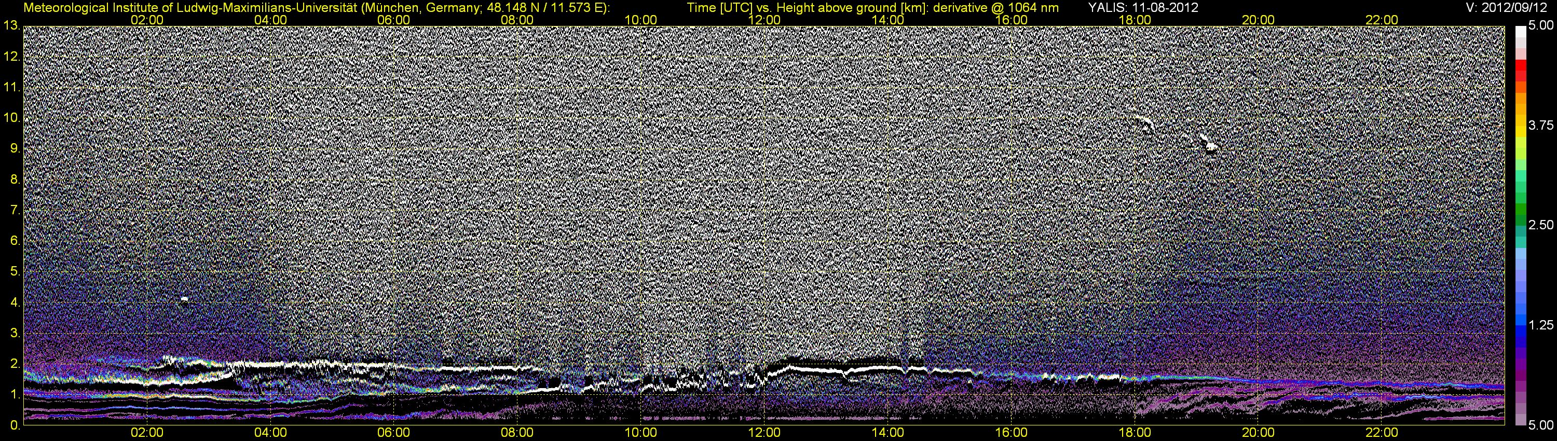Click the 3.75 colorbar value
The image size is (1557, 441).
click(x=1541, y=125)
